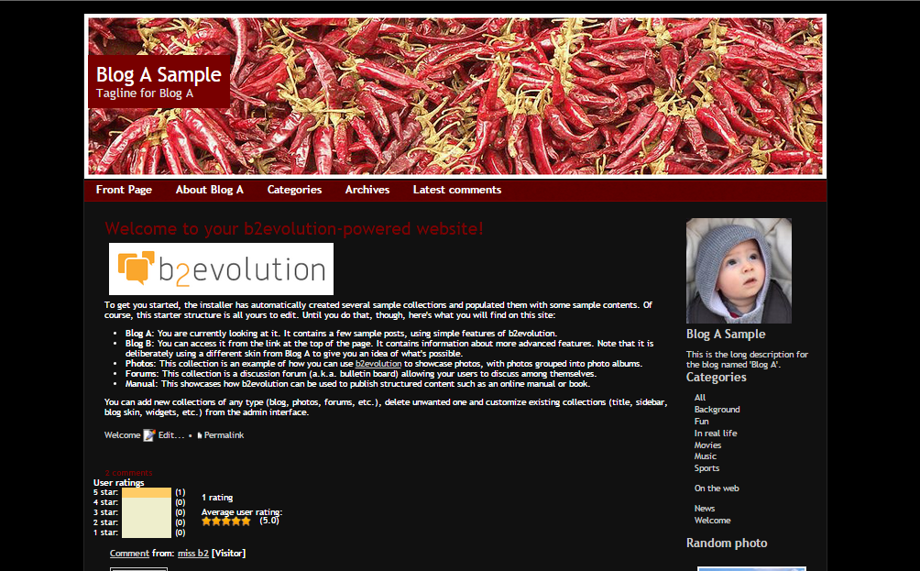Viewport: 920px width, 571px height.
Task: Click the 5 star rating bar
Action: tap(146, 492)
